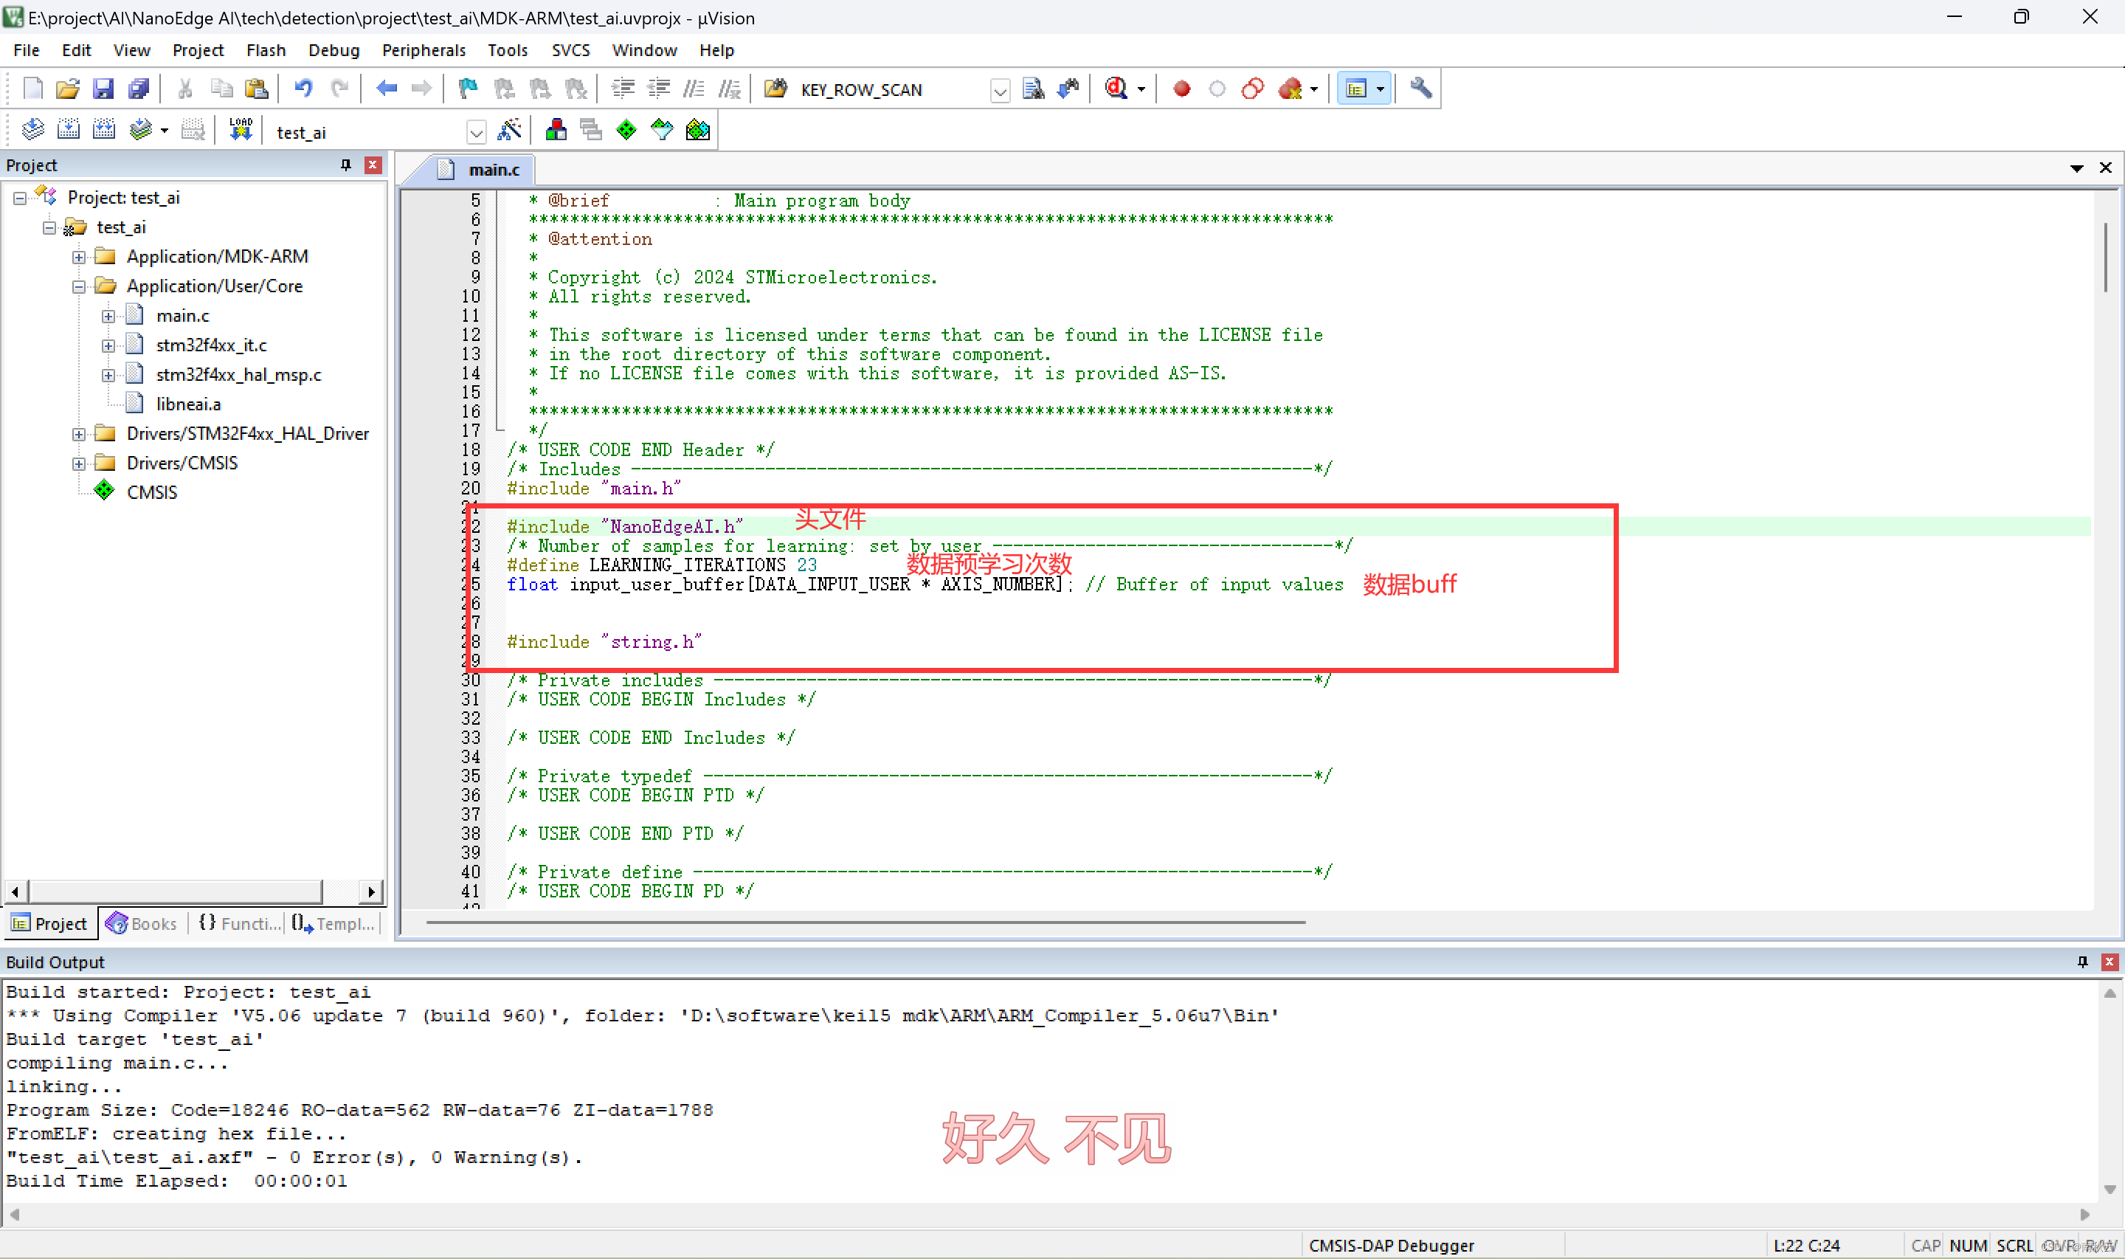Image resolution: width=2125 pixels, height=1259 pixels.
Task: Select libneai.a in project tree
Action: coord(188,404)
